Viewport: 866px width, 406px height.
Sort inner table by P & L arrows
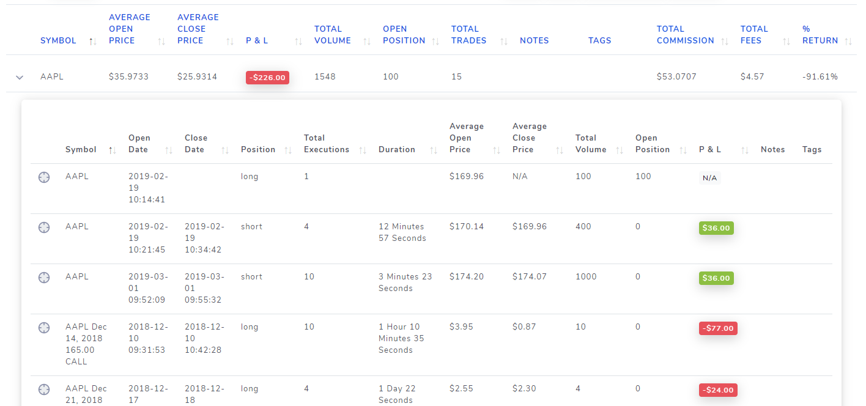pos(744,150)
